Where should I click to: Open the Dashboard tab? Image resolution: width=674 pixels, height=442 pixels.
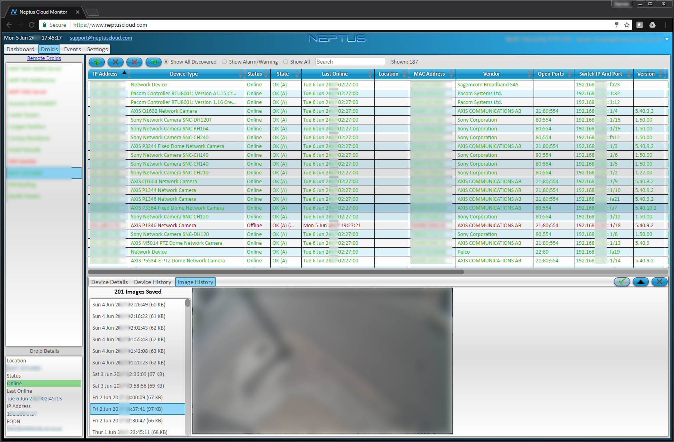(x=20, y=49)
